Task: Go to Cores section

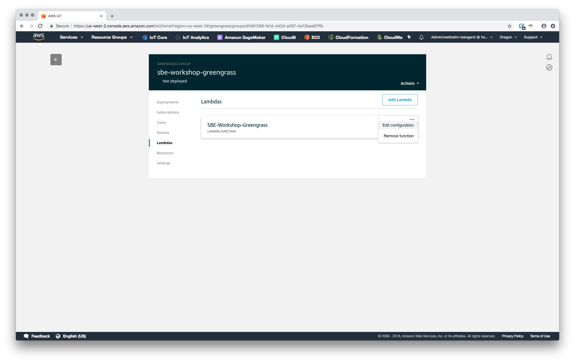Action: [161, 122]
